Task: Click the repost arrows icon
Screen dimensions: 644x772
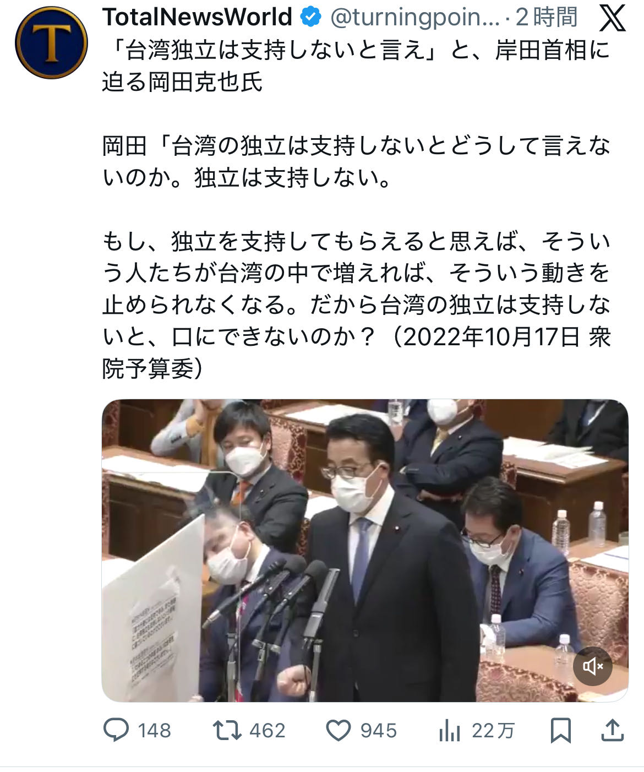Action: point(227,731)
